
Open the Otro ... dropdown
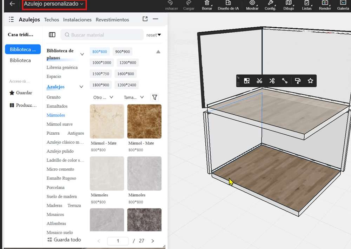click(x=103, y=97)
